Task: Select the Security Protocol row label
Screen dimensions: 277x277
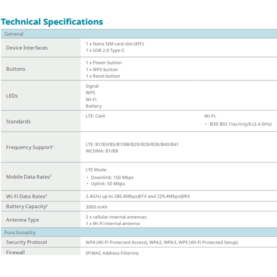Action: pyautogui.click(x=27, y=242)
